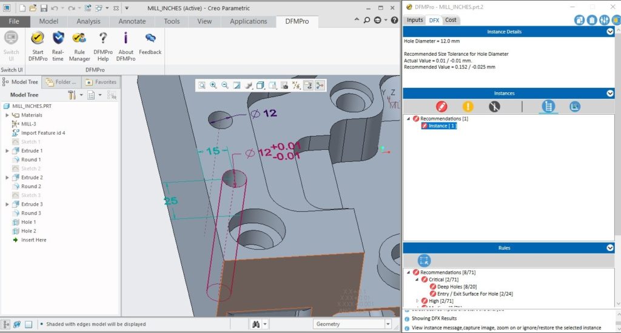
Task: Toggle annotation display in graphics toolbar
Action: tap(308, 85)
